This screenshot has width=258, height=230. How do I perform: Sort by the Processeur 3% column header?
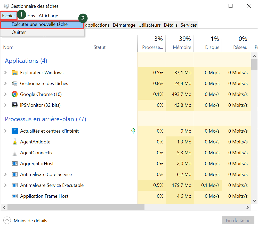coord(151,43)
